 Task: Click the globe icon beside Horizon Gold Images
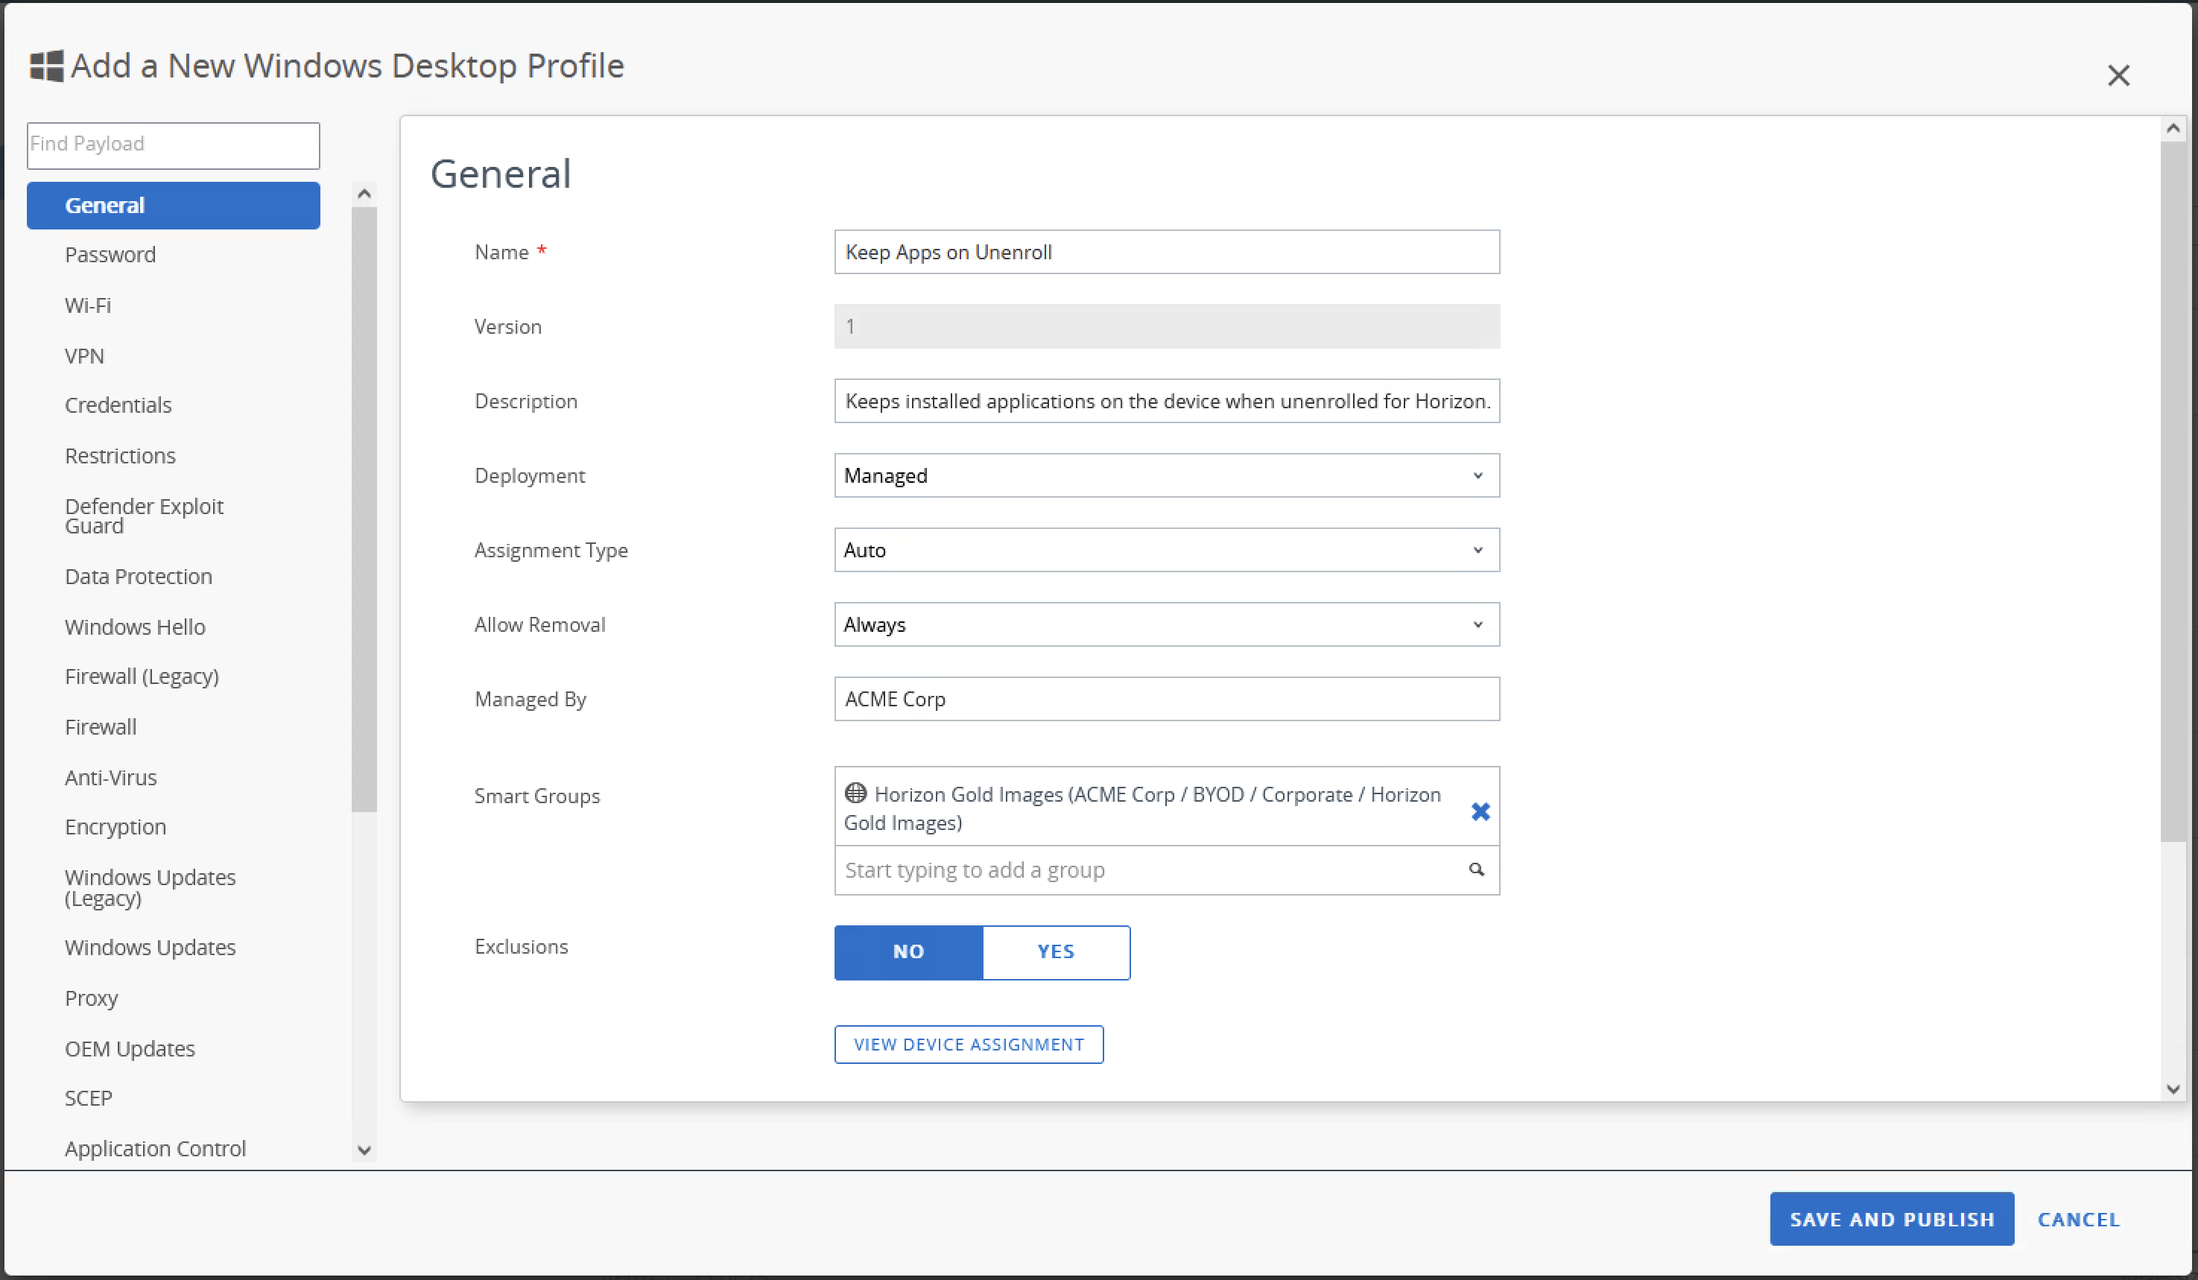pos(855,793)
